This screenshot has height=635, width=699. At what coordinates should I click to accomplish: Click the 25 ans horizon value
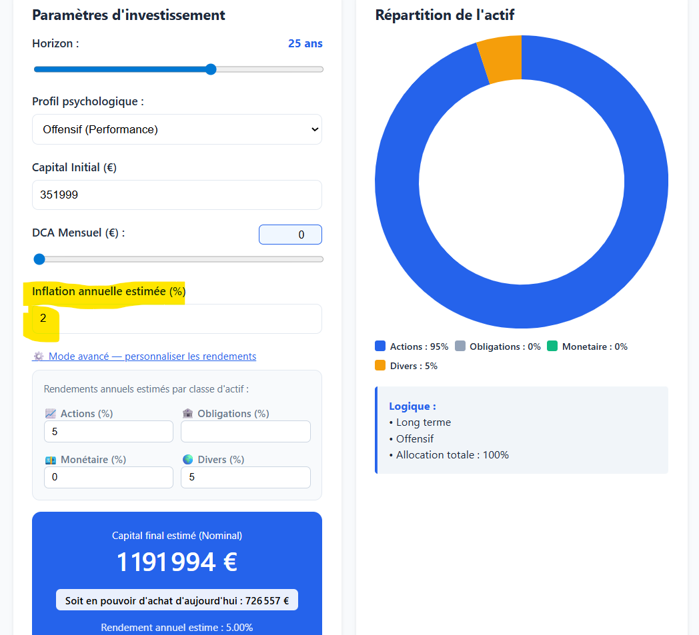click(305, 43)
